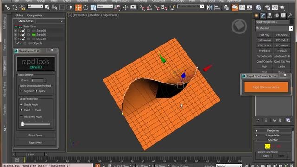This screenshot has width=297, height=167.
Task: Enable Advanced Mode checkbox
Action: (21, 116)
